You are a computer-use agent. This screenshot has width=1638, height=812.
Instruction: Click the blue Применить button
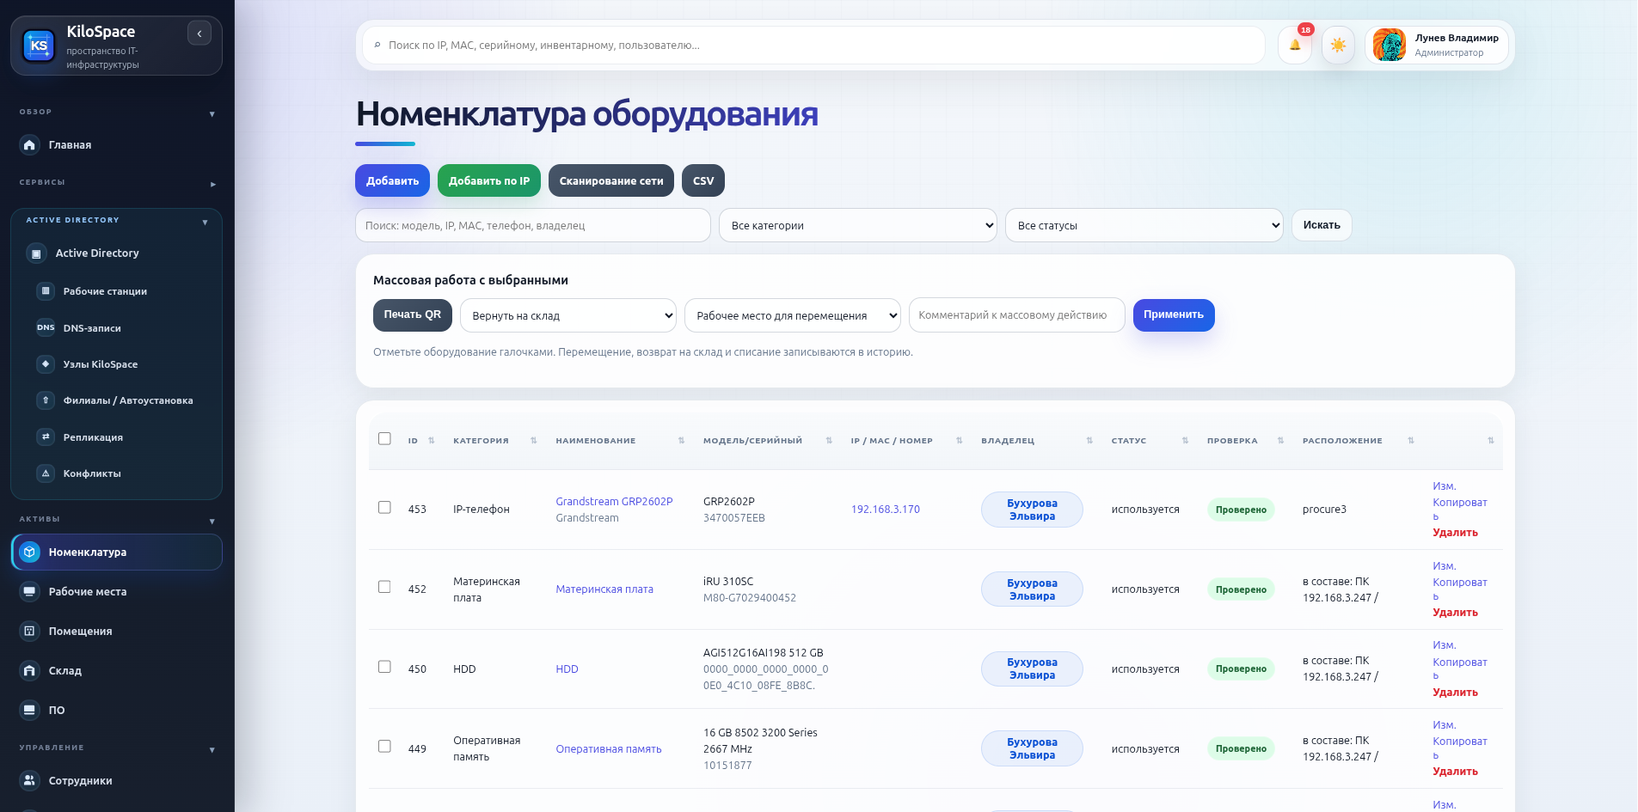click(1174, 314)
